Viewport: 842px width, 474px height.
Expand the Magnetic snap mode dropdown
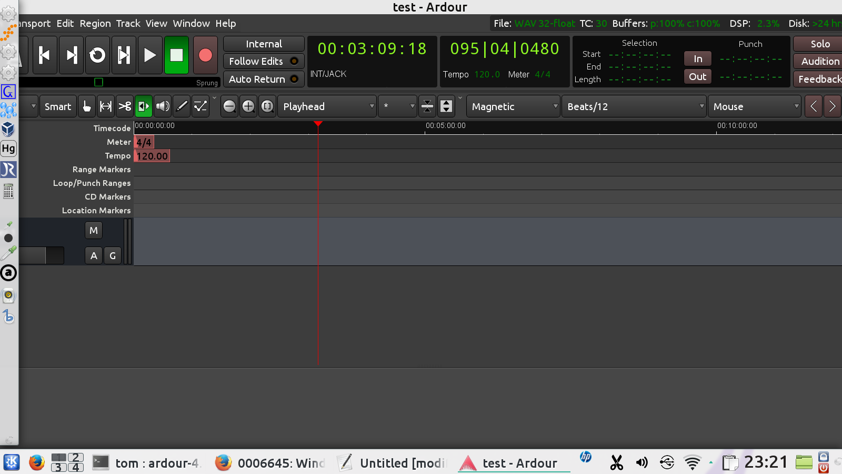tap(513, 106)
